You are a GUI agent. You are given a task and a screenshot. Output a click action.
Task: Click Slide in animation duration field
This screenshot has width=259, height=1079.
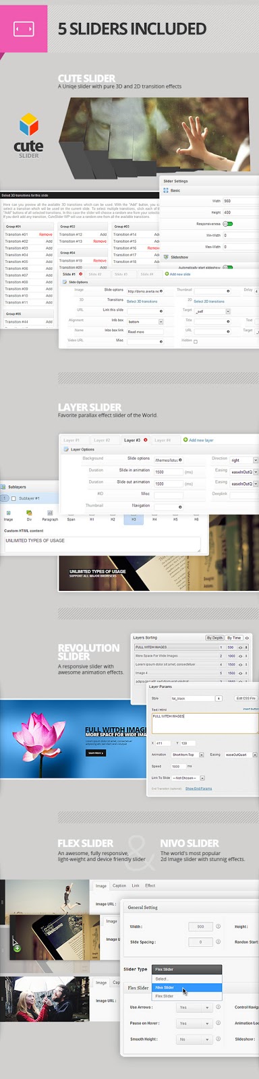click(168, 471)
